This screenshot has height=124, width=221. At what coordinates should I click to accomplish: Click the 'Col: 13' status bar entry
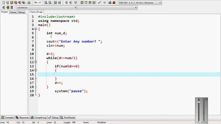click(x=20, y=123)
